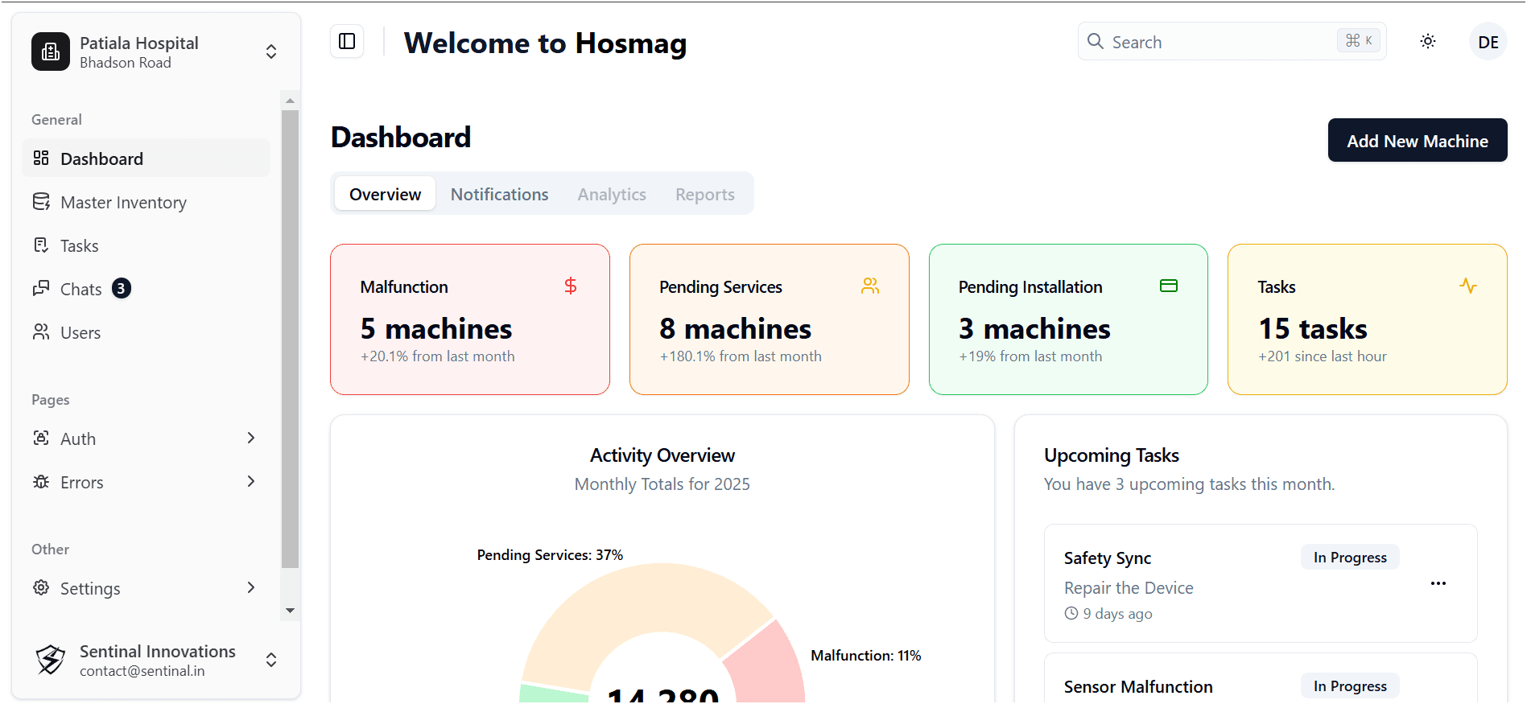Click into the Search field
This screenshot has width=1527, height=704.
(x=1215, y=42)
